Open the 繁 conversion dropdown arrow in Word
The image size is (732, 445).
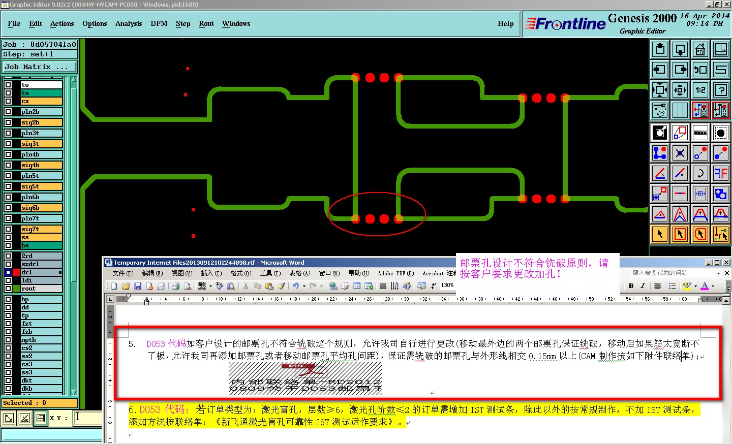210,286
